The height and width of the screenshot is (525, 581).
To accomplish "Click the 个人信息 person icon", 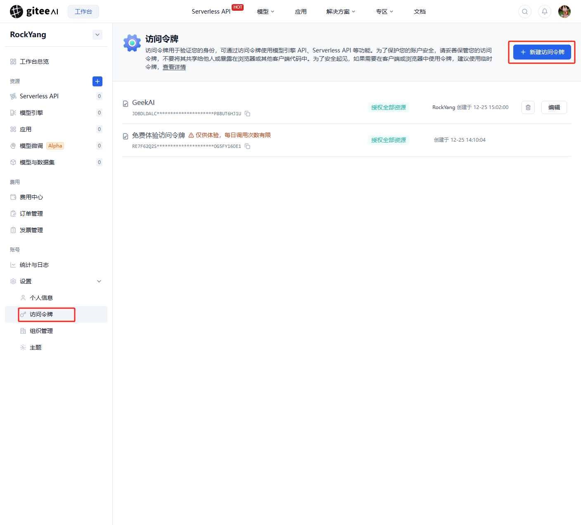I will click(x=23, y=298).
